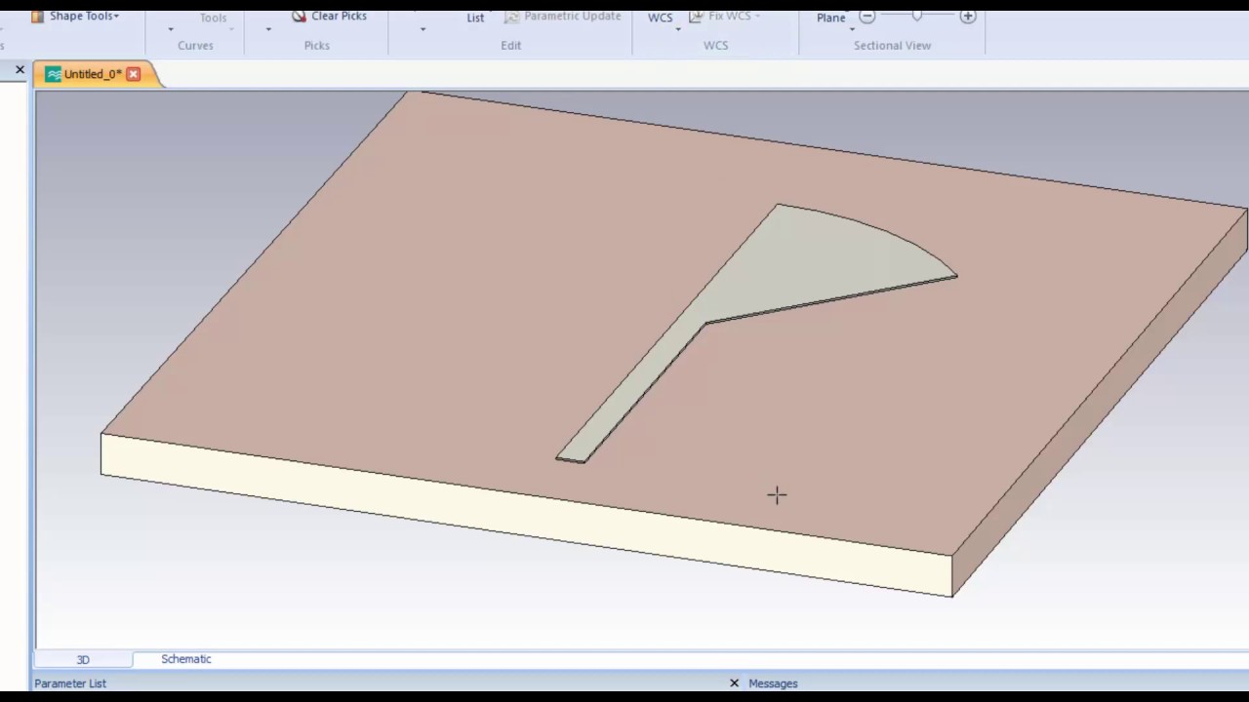Open the Plane dropdown in Sectional View
Viewport: 1249px width, 702px height.
click(831, 18)
